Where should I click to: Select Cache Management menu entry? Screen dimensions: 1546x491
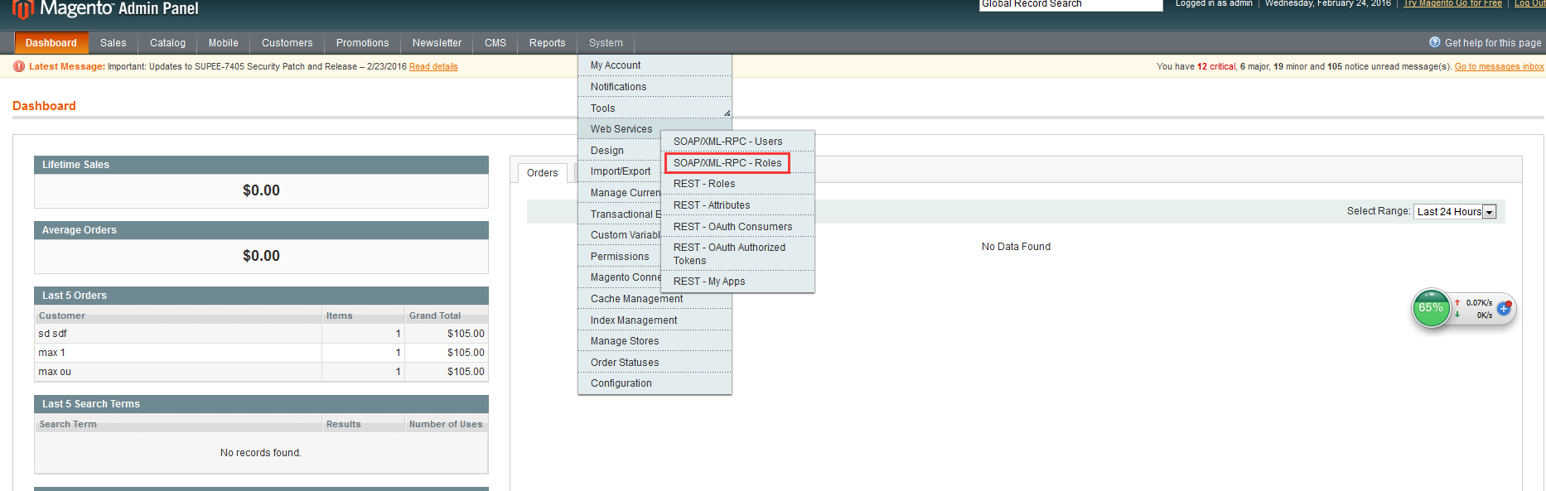636,299
